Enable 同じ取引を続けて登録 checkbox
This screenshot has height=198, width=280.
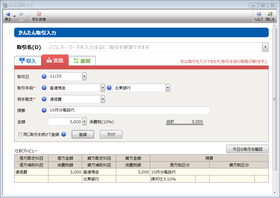tap(20, 135)
